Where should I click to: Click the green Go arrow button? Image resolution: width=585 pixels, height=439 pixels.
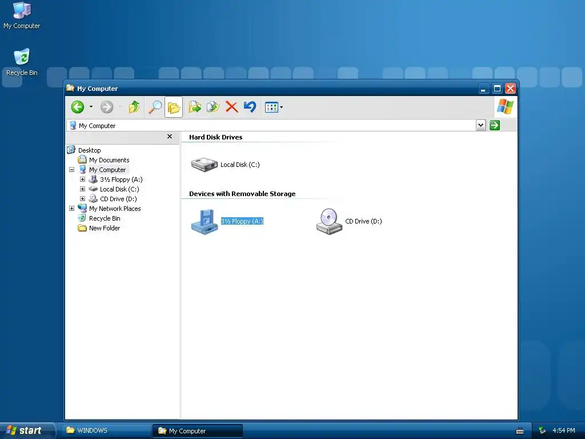coord(495,125)
